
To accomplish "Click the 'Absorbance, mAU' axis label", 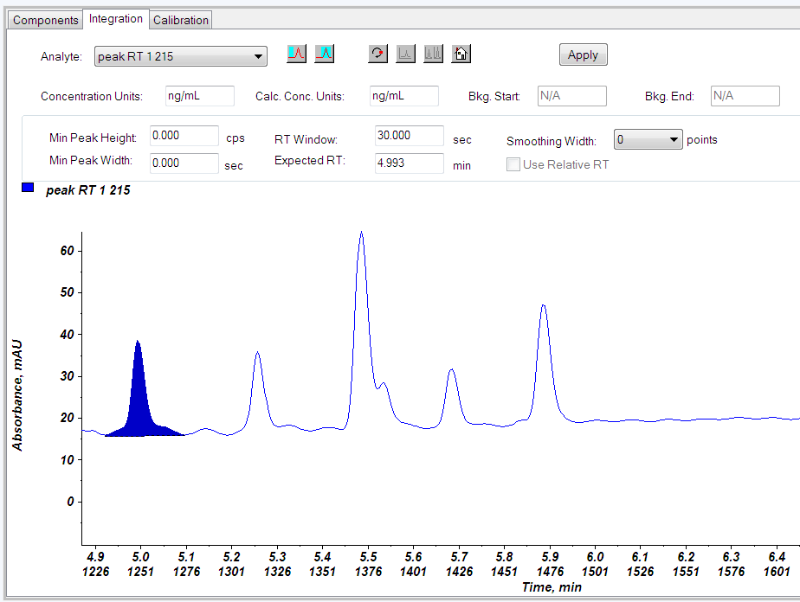I will [x=17, y=395].
